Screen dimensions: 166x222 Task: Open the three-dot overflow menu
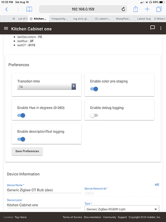[x=161, y=28]
